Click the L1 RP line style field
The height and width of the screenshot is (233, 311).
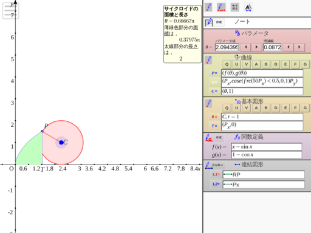point(264,175)
